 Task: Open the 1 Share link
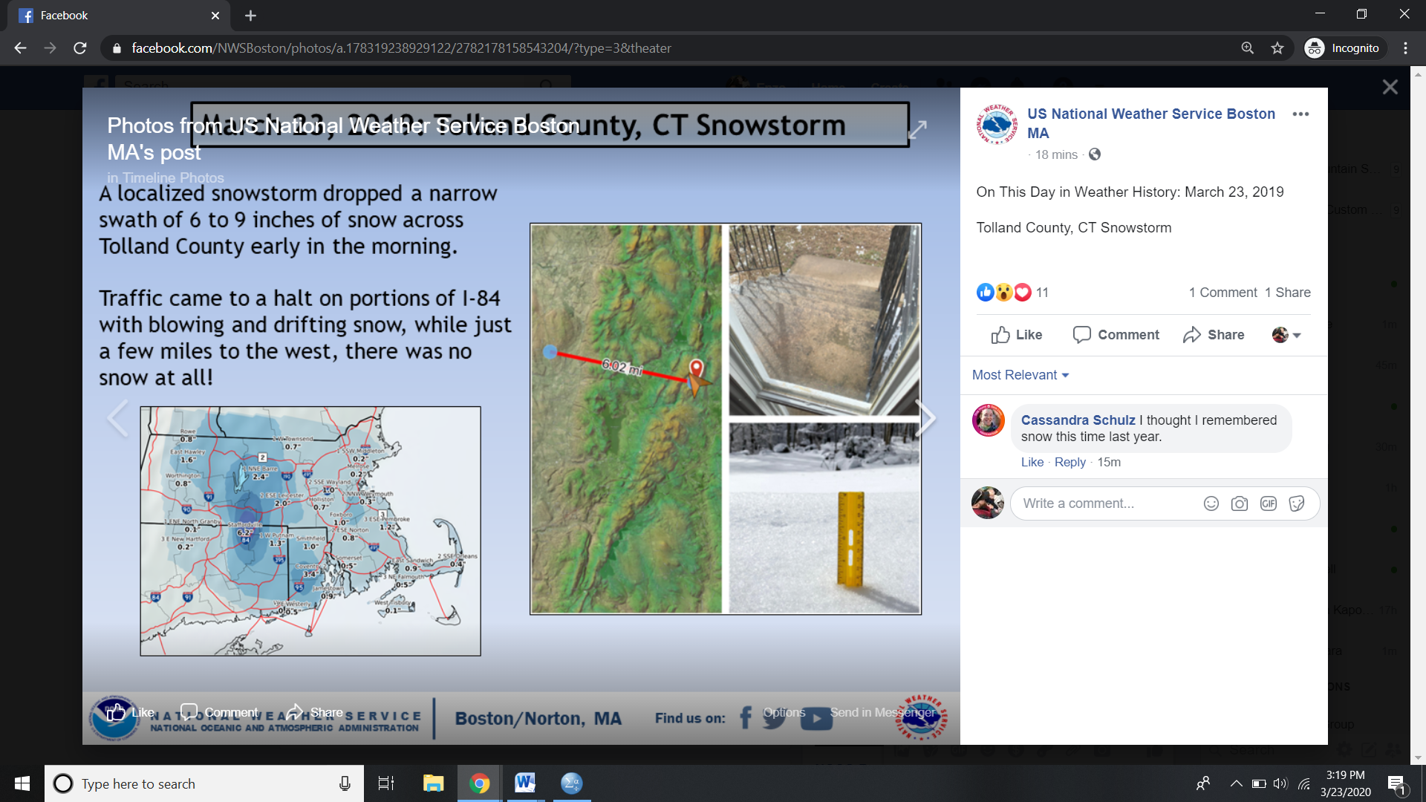1287,293
